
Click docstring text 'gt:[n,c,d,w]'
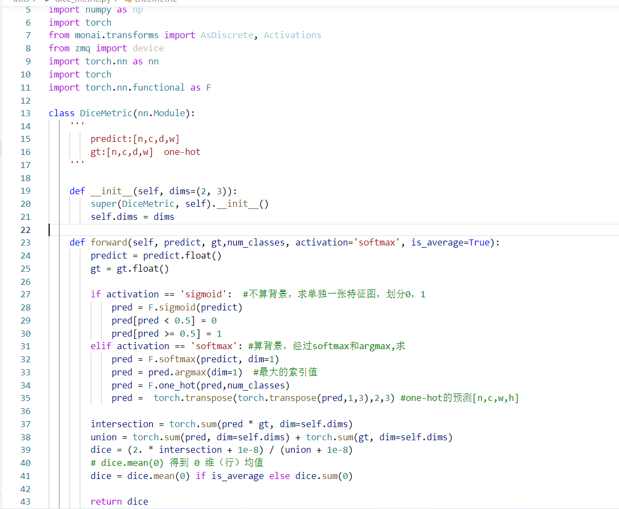tap(122, 152)
